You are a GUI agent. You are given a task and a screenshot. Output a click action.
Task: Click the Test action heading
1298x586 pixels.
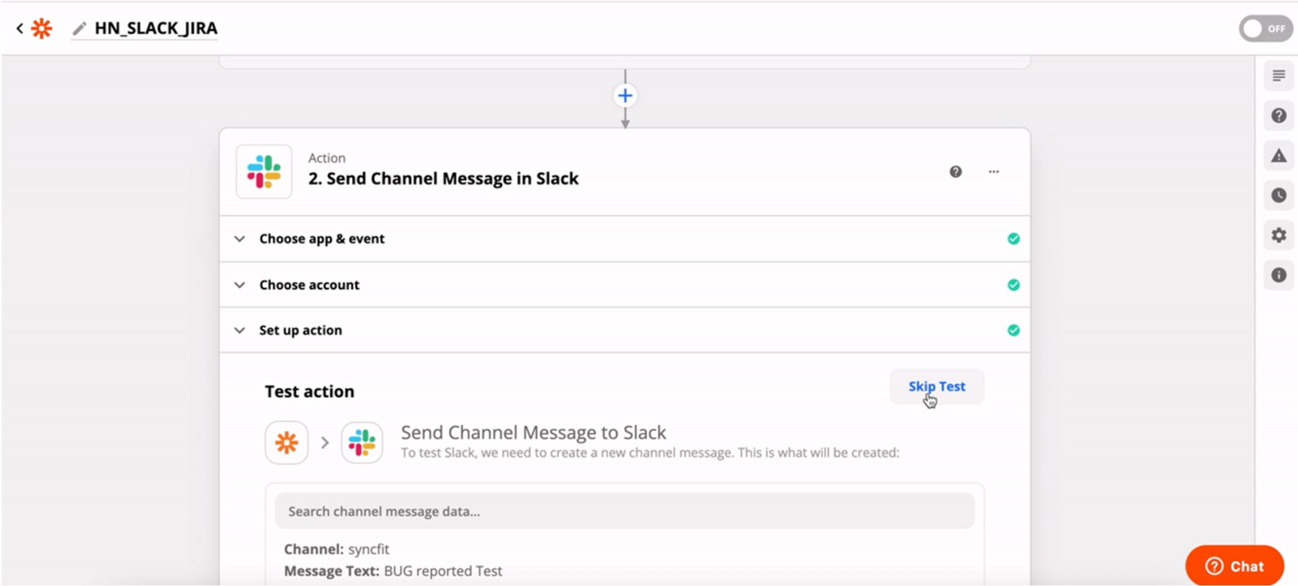[310, 391]
